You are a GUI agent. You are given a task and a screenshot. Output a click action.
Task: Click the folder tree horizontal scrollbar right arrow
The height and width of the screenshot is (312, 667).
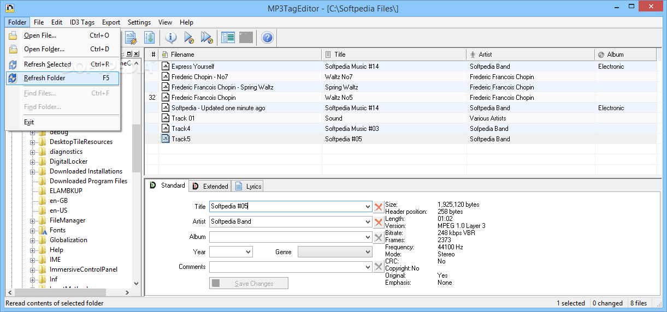(128, 292)
